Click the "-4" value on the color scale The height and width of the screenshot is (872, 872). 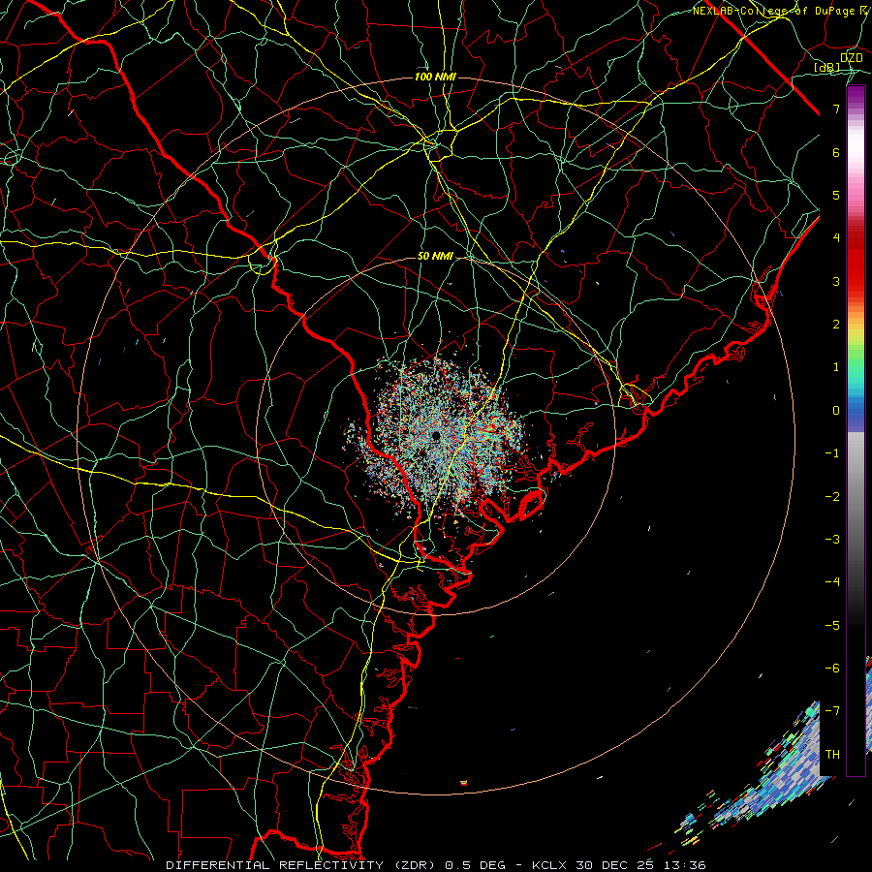(x=832, y=582)
